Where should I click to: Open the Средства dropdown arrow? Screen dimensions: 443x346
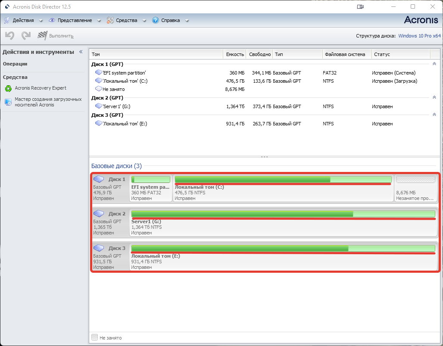(x=144, y=21)
